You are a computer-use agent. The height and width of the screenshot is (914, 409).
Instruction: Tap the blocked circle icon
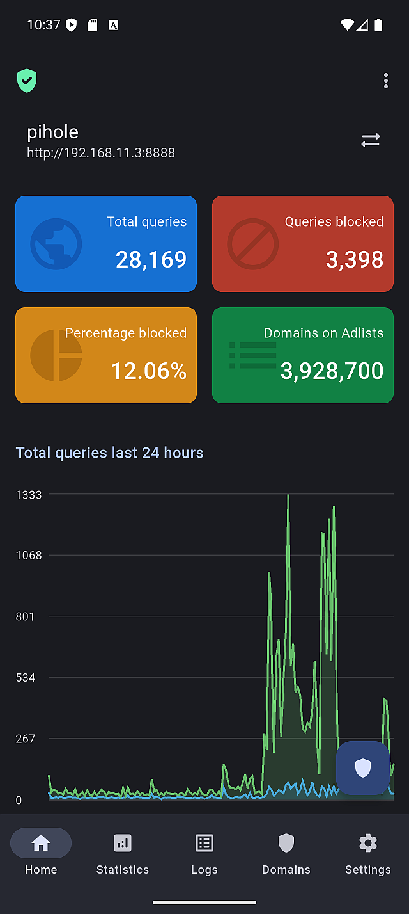pyautogui.click(x=253, y=244)
